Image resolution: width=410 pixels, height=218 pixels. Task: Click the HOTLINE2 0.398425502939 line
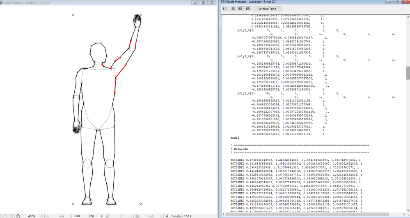click(295, 167)
